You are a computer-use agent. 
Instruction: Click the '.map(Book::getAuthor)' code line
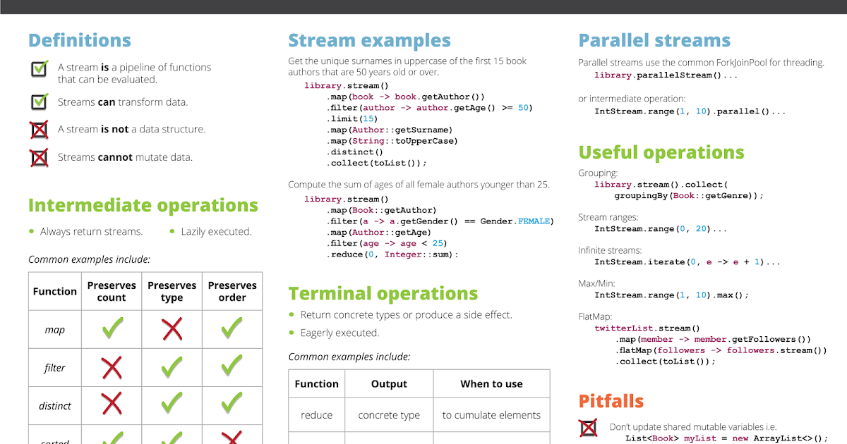point(382,210)
